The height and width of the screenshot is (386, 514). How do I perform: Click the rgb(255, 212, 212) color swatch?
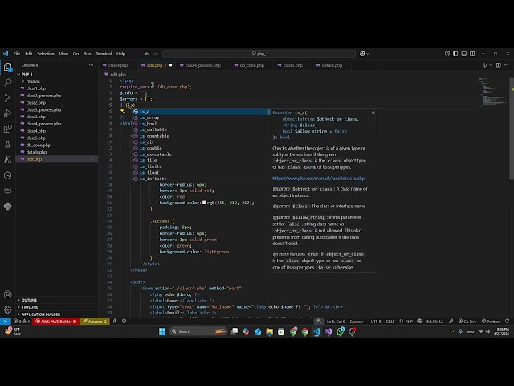coord(205,203)
